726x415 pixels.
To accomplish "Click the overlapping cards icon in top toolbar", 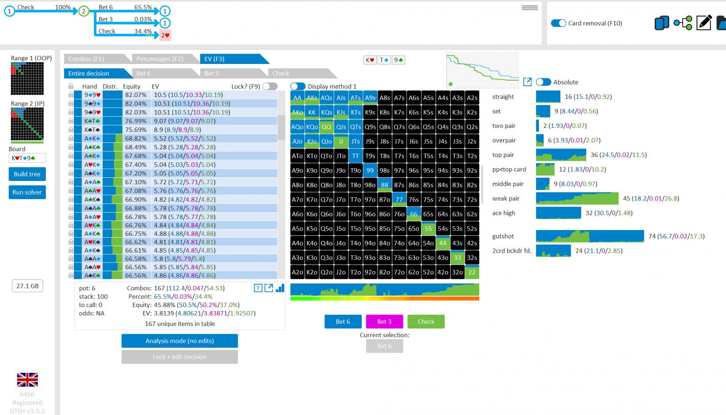I will (x=662, y=23).
